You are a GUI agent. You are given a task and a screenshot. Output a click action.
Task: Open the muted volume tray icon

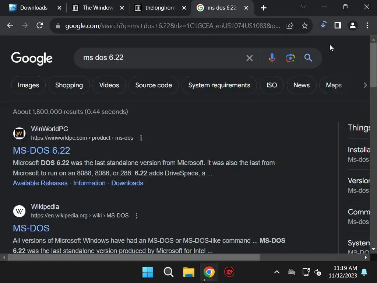(x=318, y=272)
